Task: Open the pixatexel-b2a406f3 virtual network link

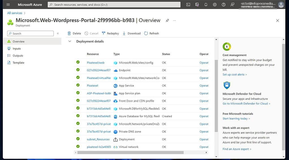Action: [99, 147]
